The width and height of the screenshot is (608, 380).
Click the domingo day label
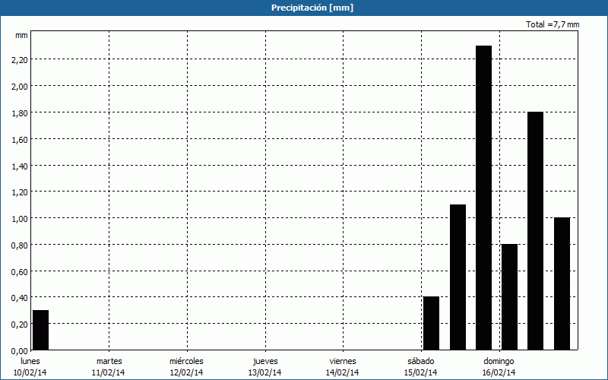pyautogui.click(x=499, y=361)
